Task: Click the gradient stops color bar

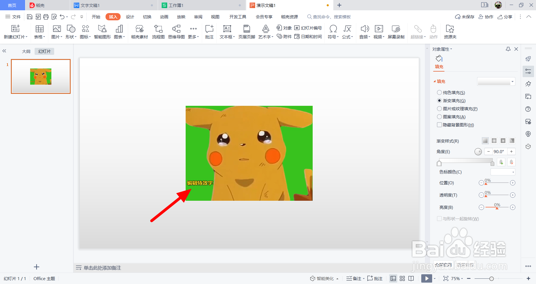Action: pyautogui.click(x=465, y=161)
